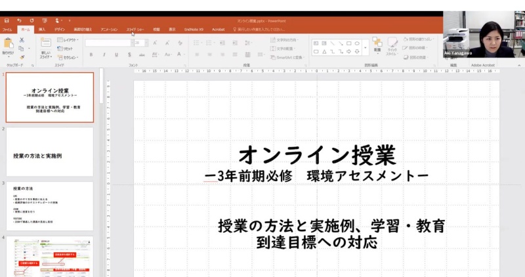Click the Paste clipboard icon
525x277 pixels.
pyautogui.click(x=9, y=43)
